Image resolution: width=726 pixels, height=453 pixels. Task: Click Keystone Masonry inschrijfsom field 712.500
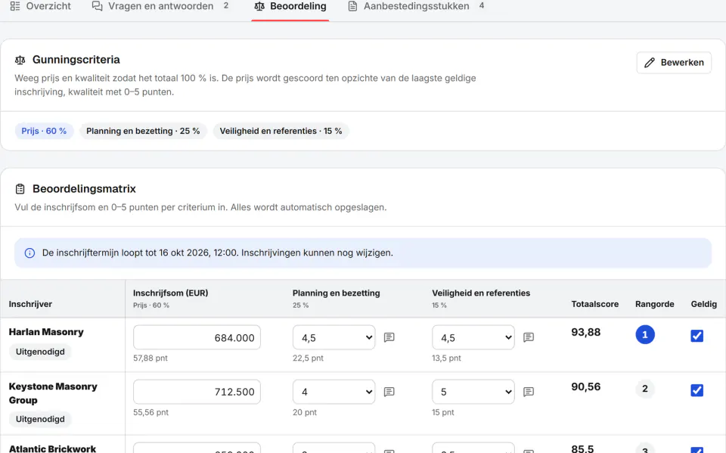(x=197, y=392)
